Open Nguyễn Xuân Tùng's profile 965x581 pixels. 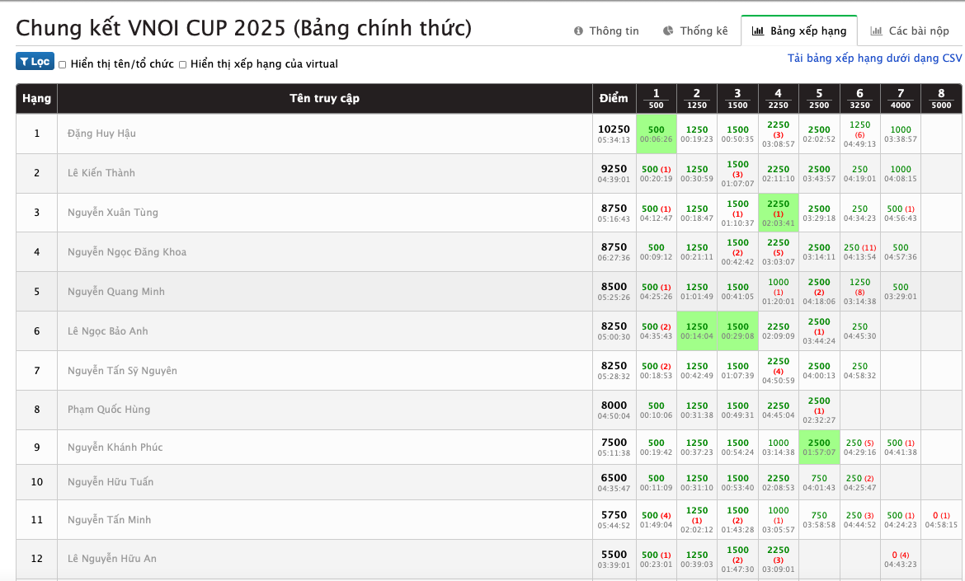pyautogui.click(x=113, y=213)
